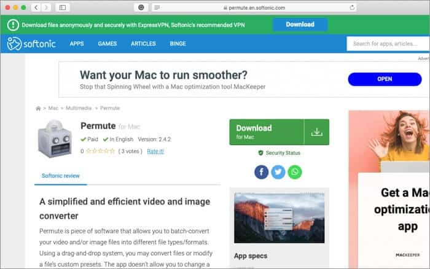
Task: Go back with Safari's back arrow
Action: (36, 7)
